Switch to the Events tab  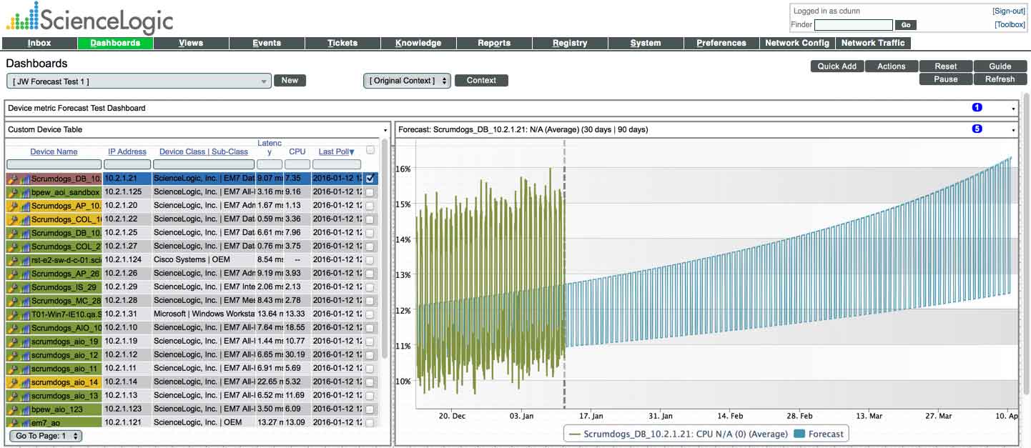coord(266,43)
